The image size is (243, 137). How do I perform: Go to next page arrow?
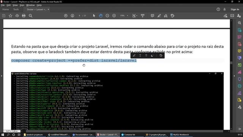[73, 16]
